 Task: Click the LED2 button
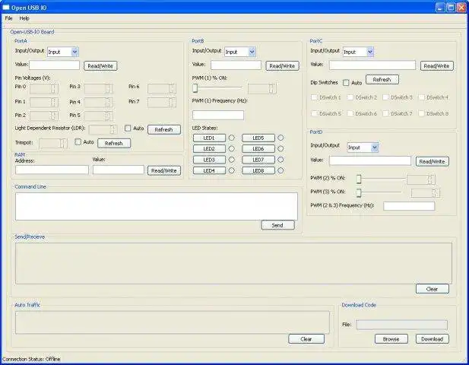click(209, 149)
